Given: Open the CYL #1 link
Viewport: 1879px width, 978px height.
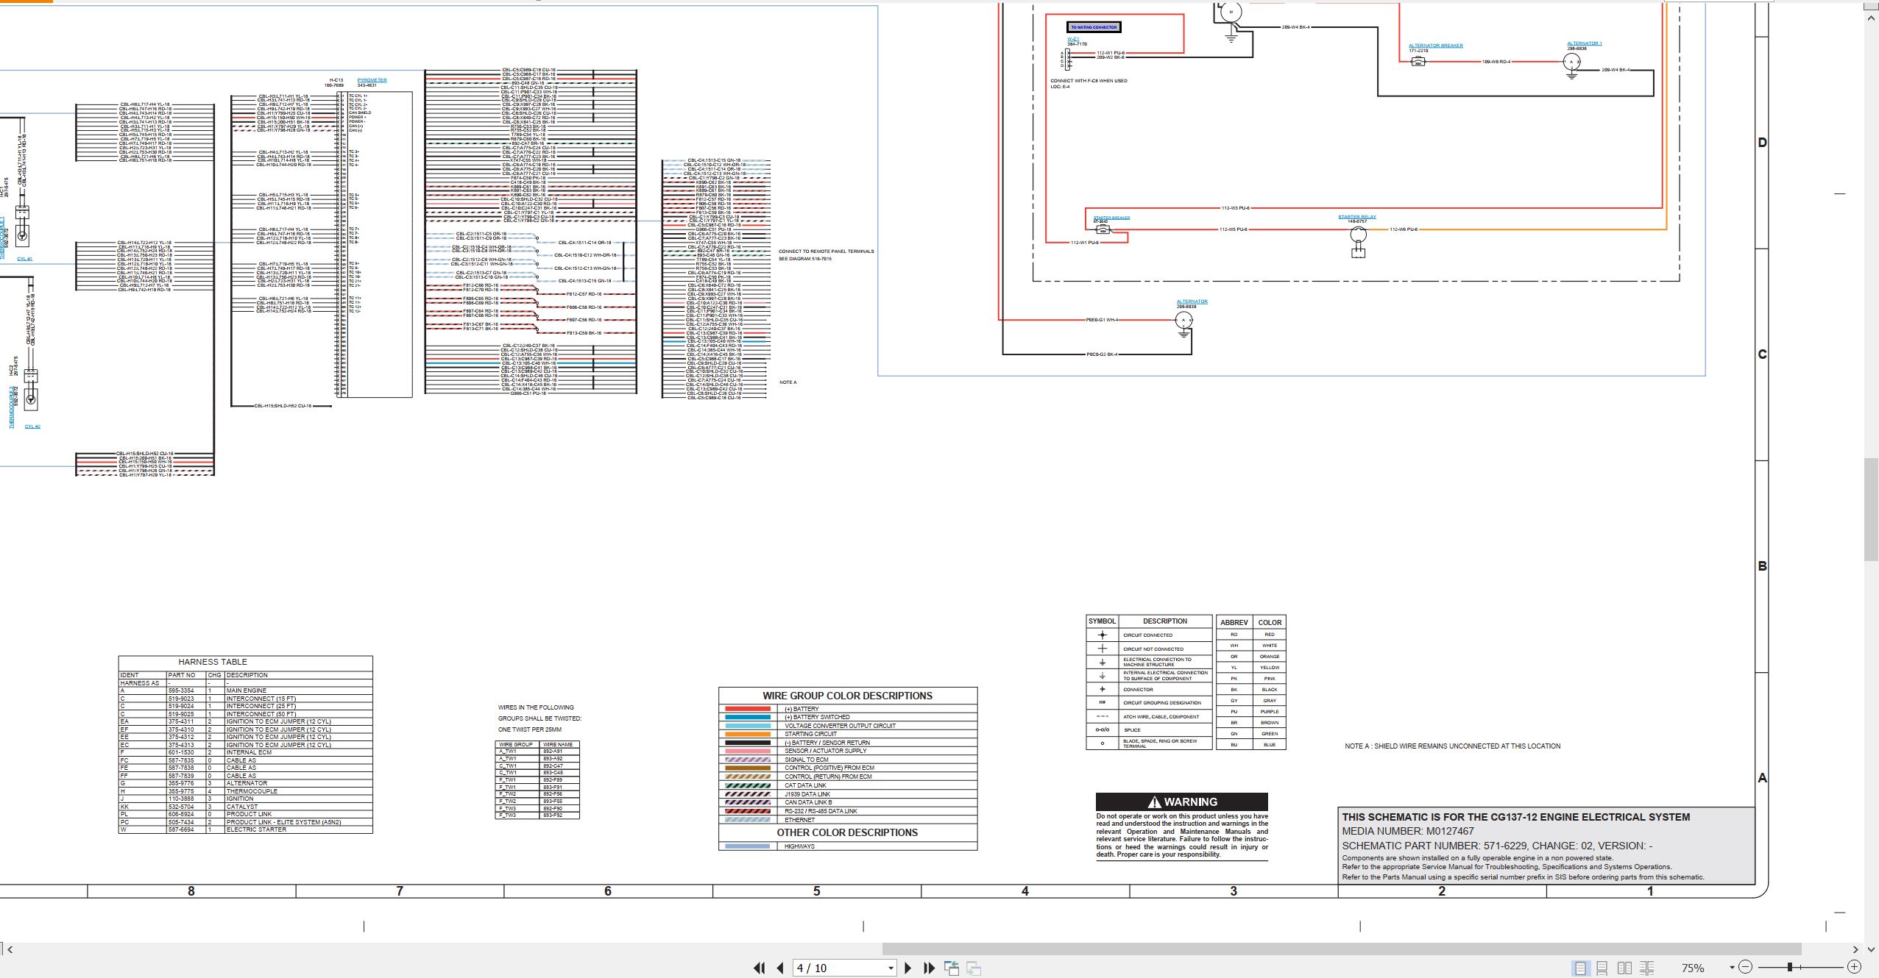Looking at the screenshot, I should tap(25, 259).
